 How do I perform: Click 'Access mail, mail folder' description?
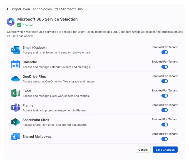(57, 53)
